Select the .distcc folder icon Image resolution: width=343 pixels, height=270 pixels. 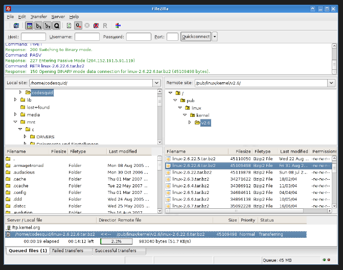tap(8, 206)
